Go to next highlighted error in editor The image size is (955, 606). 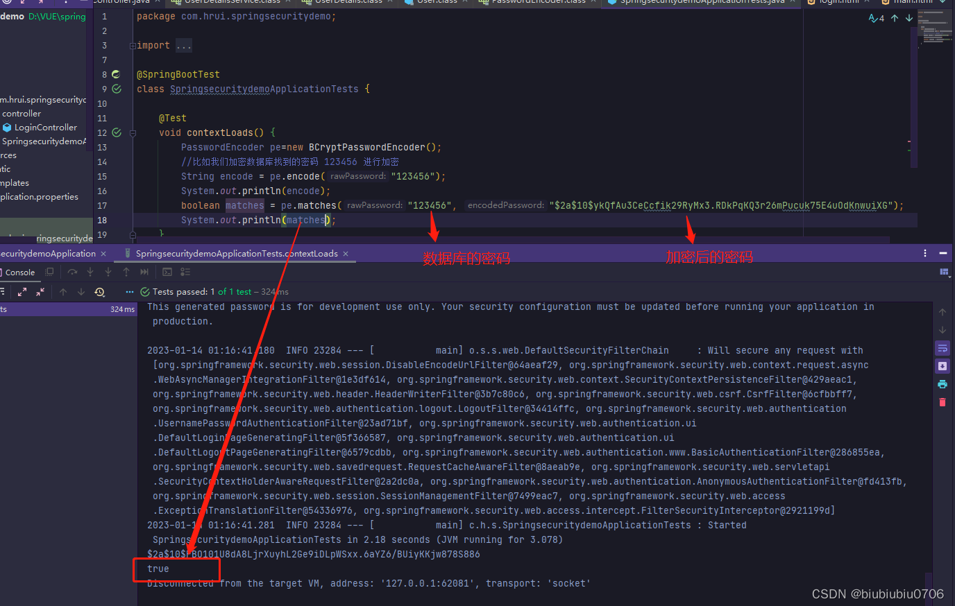[x=909, y=18]
